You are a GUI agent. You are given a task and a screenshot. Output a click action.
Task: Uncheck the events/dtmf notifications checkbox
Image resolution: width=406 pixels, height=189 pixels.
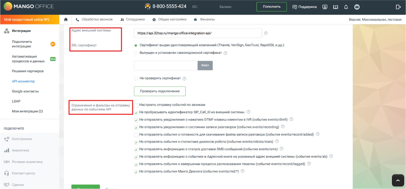pyautogui.click(x=136, y=120)
